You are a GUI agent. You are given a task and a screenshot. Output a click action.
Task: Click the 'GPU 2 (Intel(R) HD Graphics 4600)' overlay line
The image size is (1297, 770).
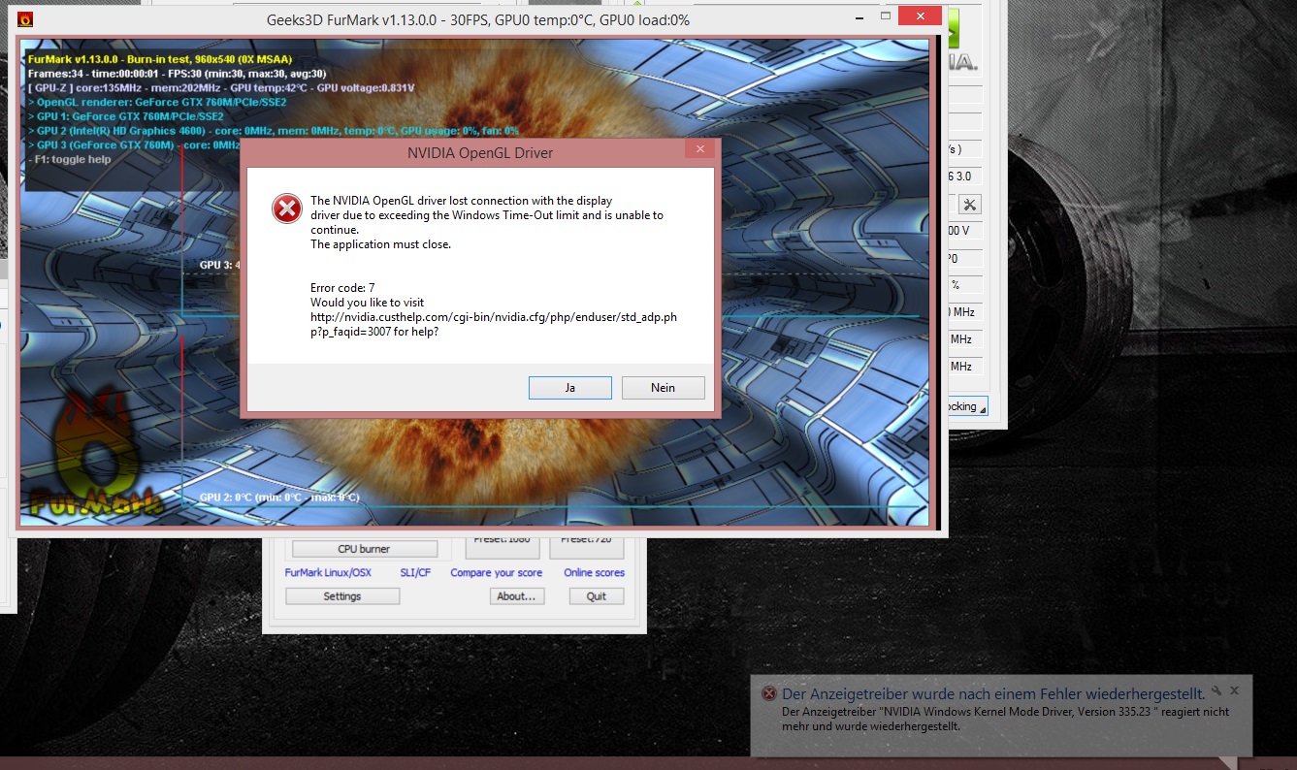tap(274, 130)
